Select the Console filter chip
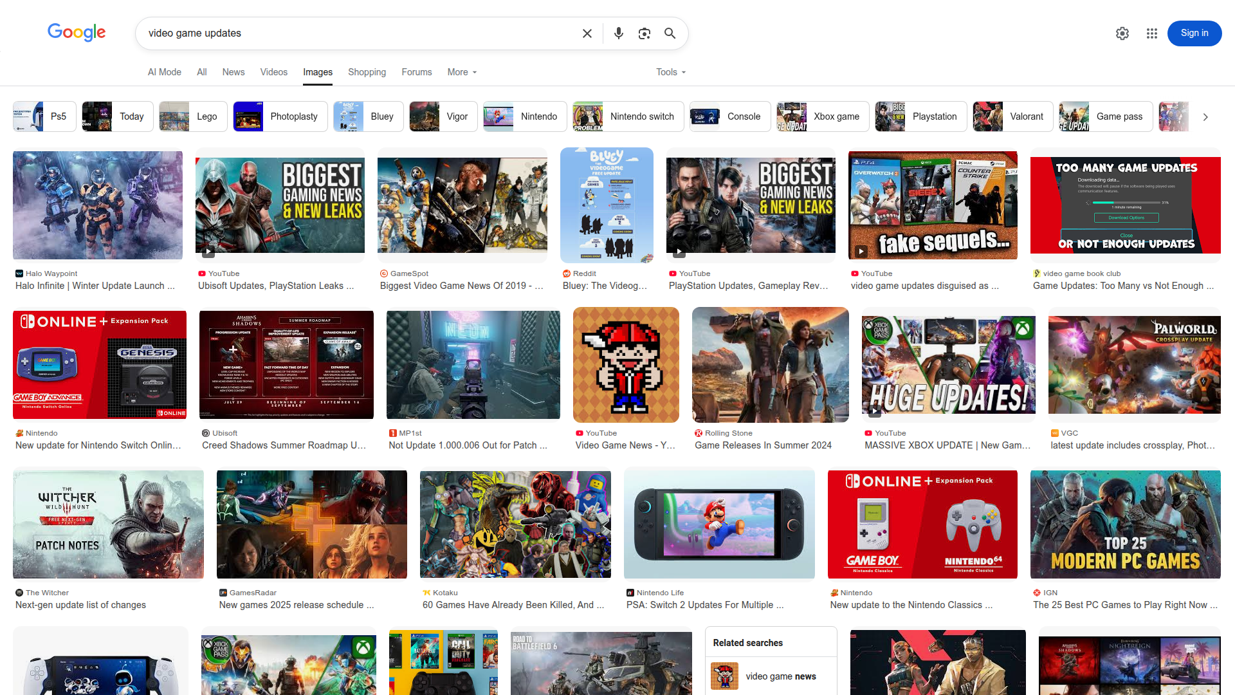 [730, 116]
